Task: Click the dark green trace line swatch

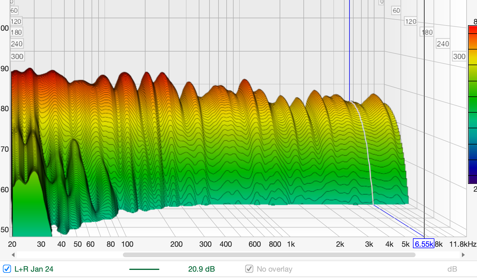Action: [x=144, y=269]
